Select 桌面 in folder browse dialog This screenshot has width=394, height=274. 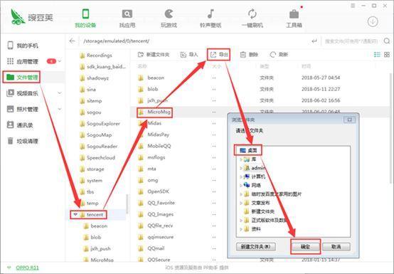point(248,150)
